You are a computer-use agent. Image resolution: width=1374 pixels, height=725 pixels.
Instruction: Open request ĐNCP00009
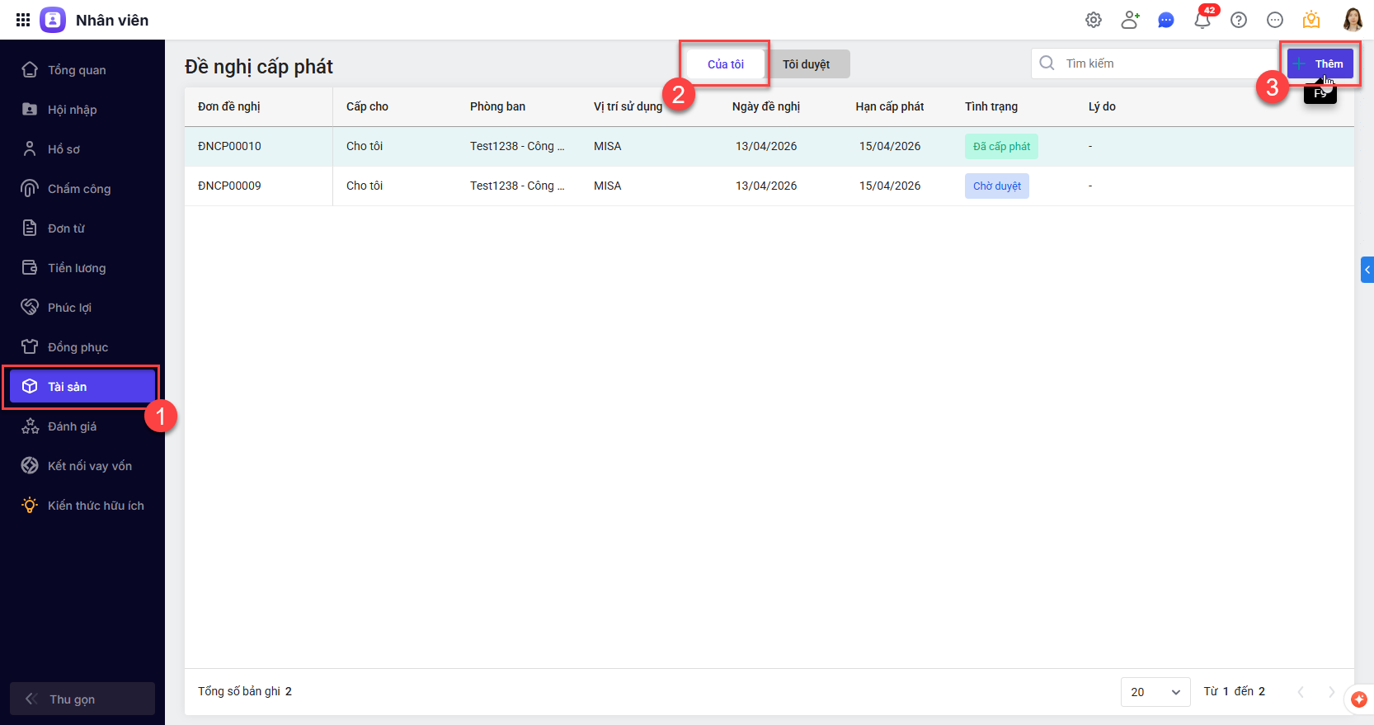point(229,186)
